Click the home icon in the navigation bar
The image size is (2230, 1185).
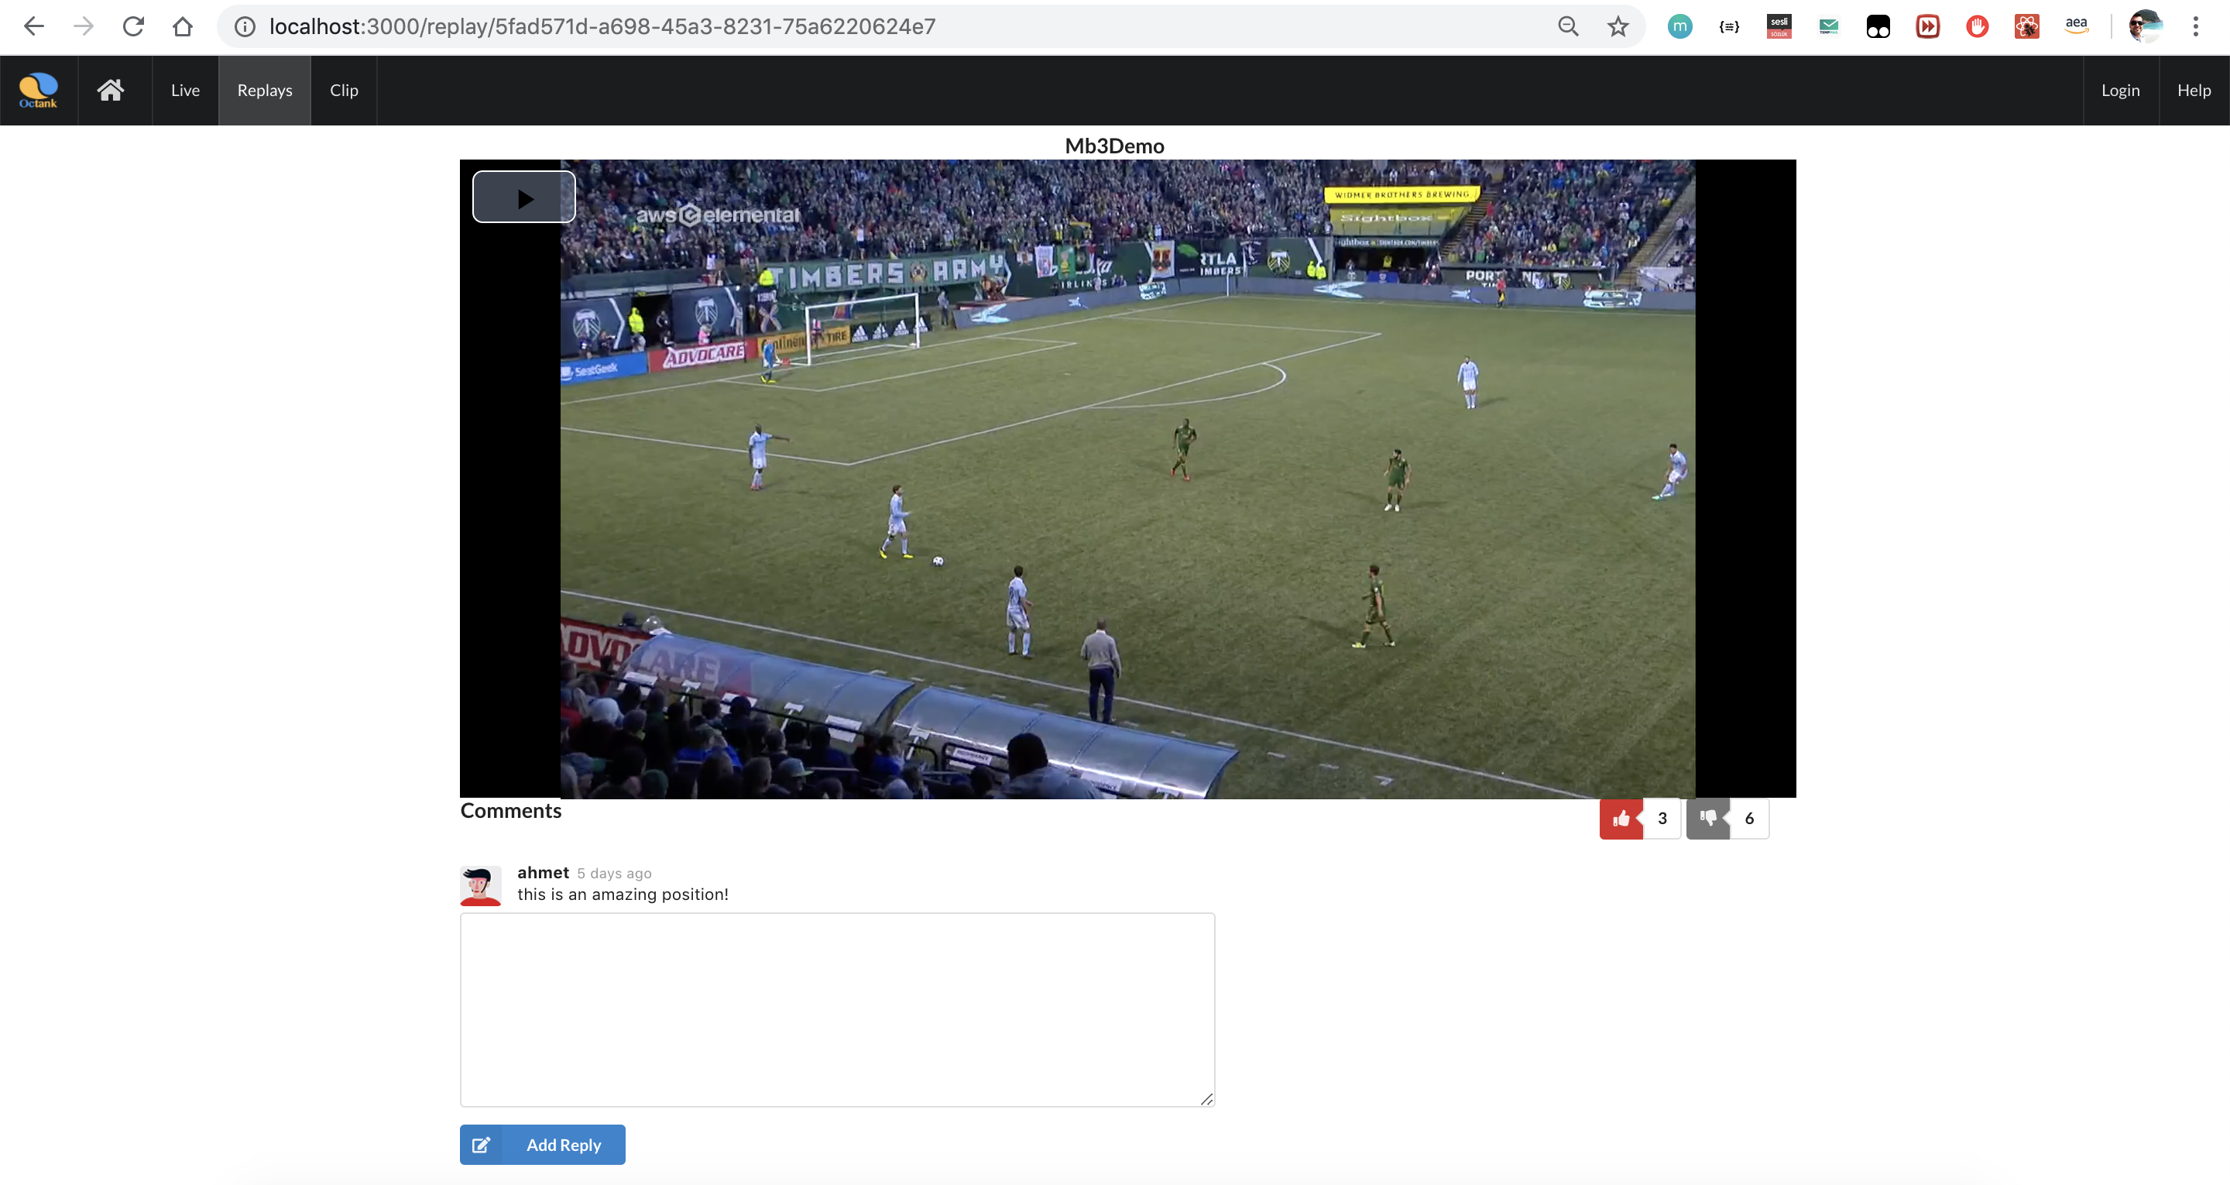click(111, 90)
